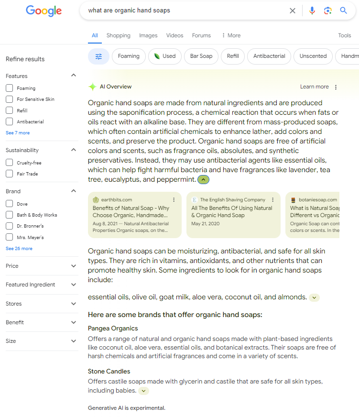The image size is (359, 417).
Task: Switch to the Shopping tab
Action: 119,35
